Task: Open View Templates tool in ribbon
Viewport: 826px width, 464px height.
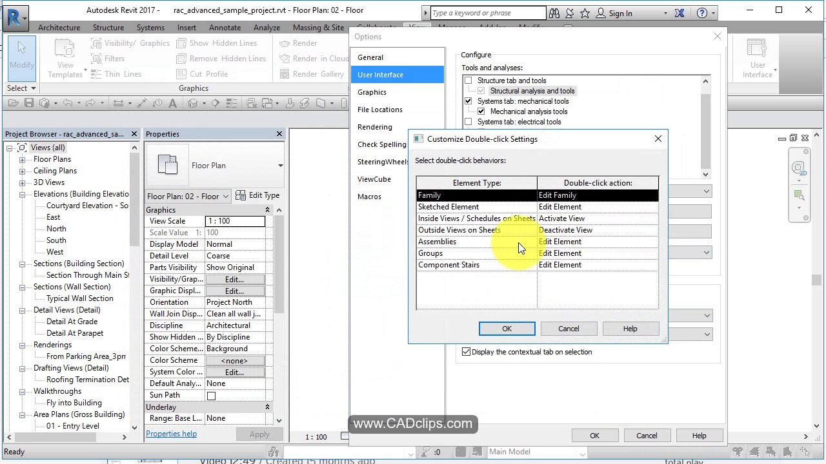Action: tap(66, 58)
